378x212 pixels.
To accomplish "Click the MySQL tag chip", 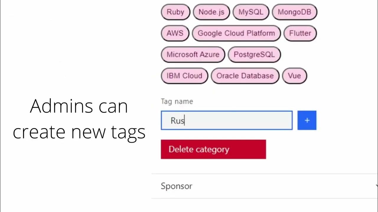I will pos(250,12).
